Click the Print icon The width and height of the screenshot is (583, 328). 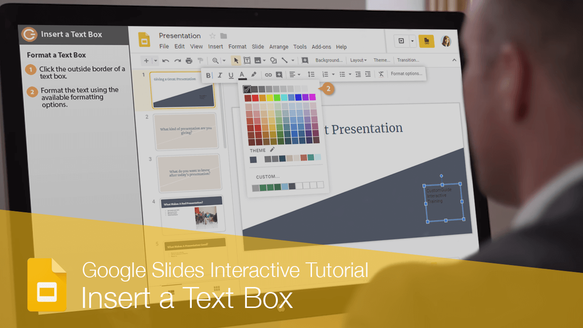pos(189,60)
